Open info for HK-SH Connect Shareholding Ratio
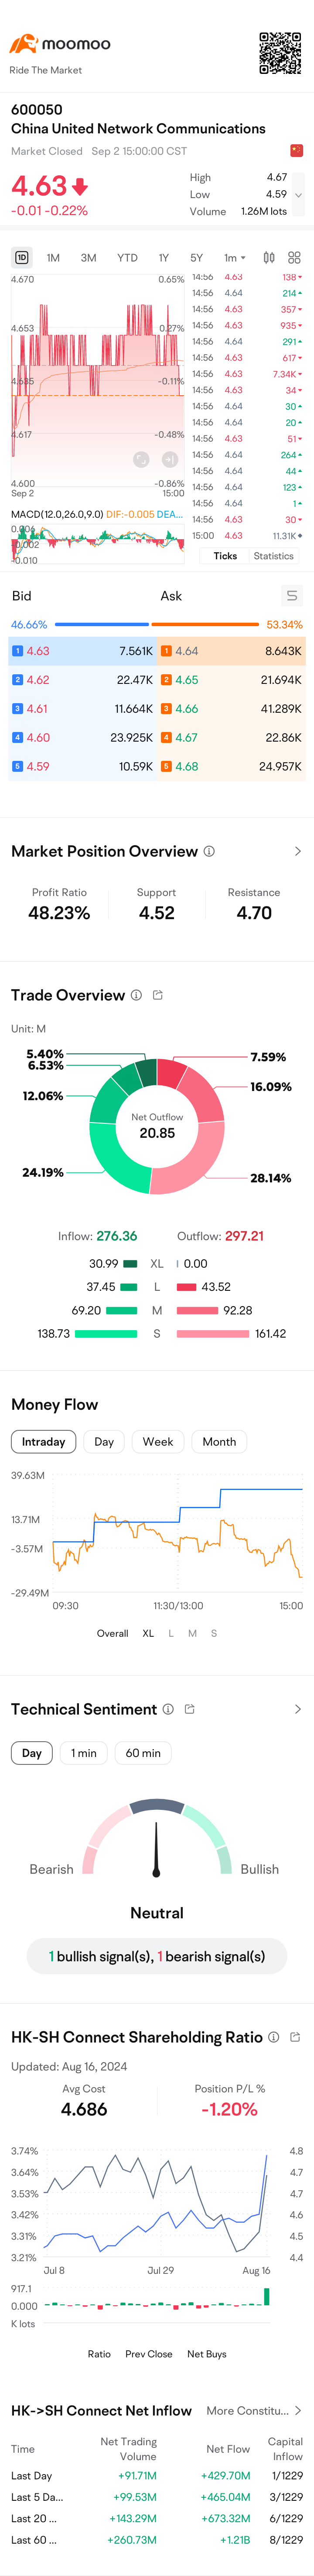Viewport: 314px width, 2576px height. tap(273, 2037)
